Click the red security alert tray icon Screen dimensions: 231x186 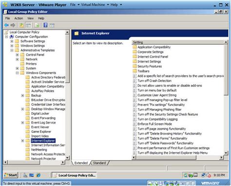[209, 175]
